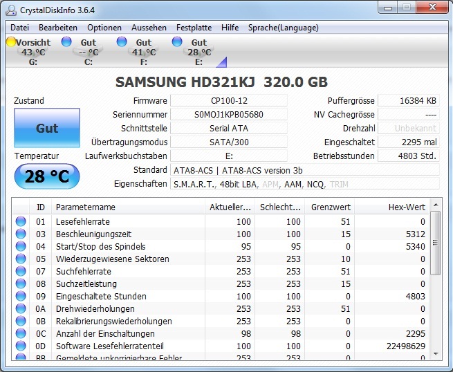Click status orb for Suchfehlerrate row
The width and height of the screenshot is (453, 372).
point(21,271)
